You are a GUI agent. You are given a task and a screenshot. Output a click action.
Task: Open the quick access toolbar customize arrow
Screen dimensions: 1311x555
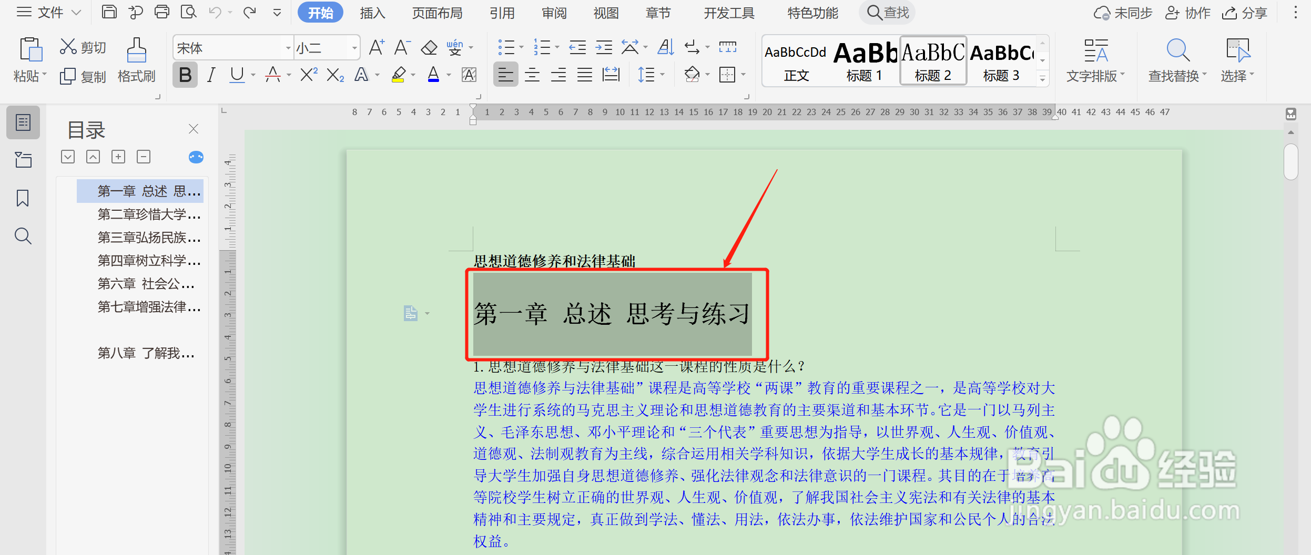[x=277, y=13]
